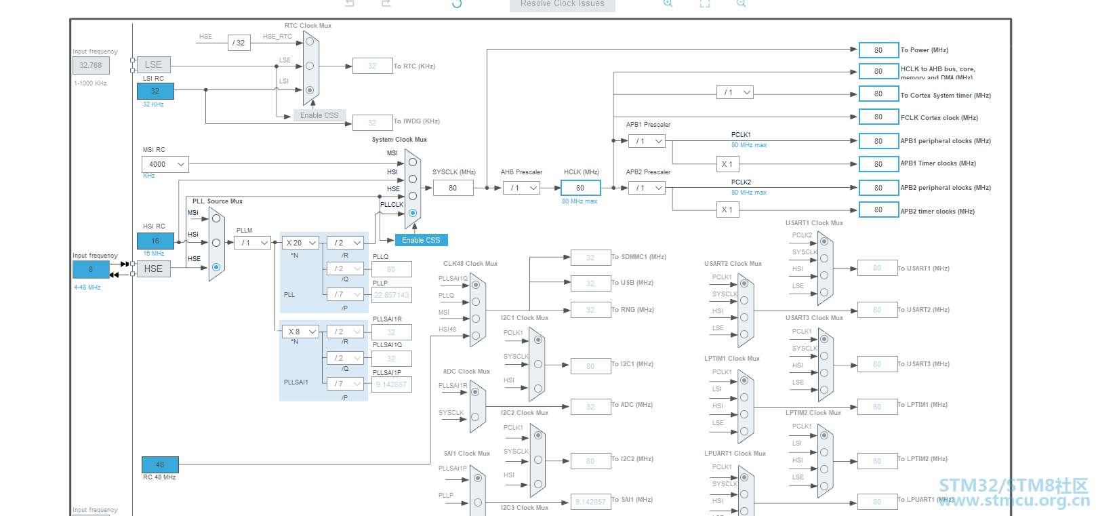Select HSE in the PLL Source Mux

pos(216,267)
